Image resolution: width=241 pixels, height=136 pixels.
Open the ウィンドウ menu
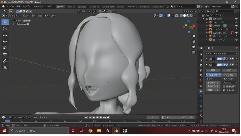tap(38, 6)
